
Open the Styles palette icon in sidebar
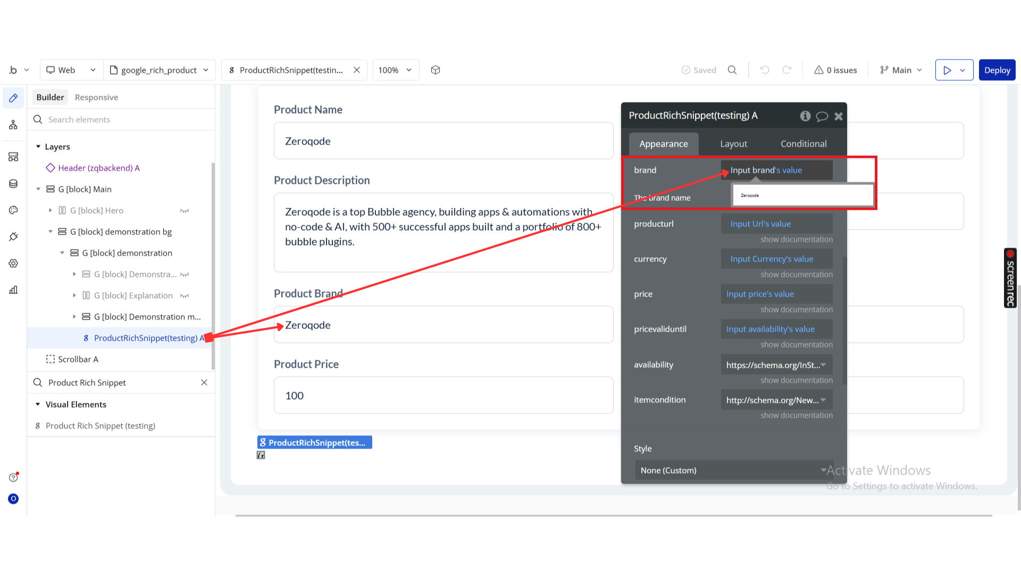point(13,210)
